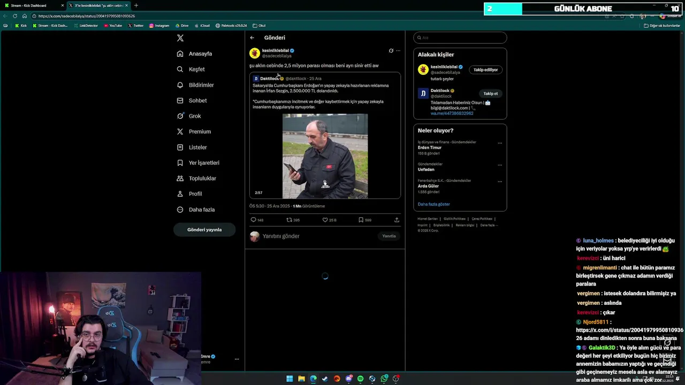Open Spotify from taskbar
Screen dimensions: 685x385
[x=360, y=379]
